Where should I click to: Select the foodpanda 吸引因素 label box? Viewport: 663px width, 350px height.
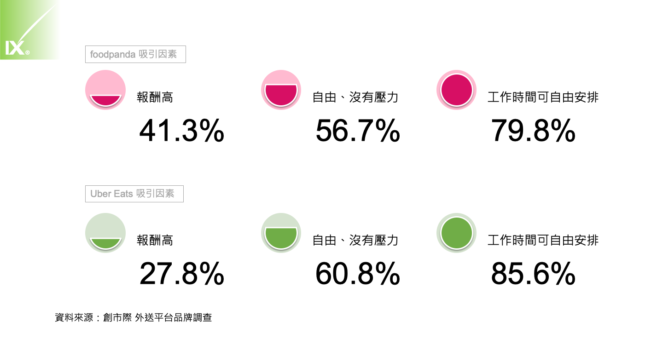[x=135, y=54]
